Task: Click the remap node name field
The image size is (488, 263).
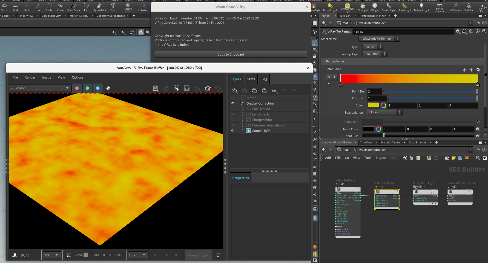Action: point(403,31)
